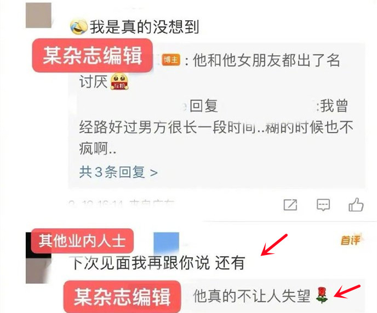Click the 博主 orange badge

click(x=171, y=60)
